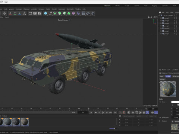The image size is (179, 134).
Task: Open the Spline Pen tool
Action: click(x=50, y=13)
